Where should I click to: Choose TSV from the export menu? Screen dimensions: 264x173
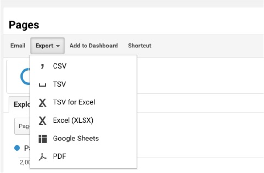point(84,84)
